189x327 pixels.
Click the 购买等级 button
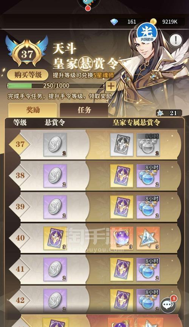click(28, 75)
